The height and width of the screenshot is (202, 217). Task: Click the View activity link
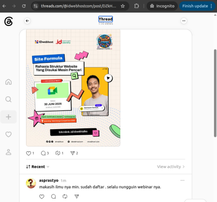click(x=171, y=166)
